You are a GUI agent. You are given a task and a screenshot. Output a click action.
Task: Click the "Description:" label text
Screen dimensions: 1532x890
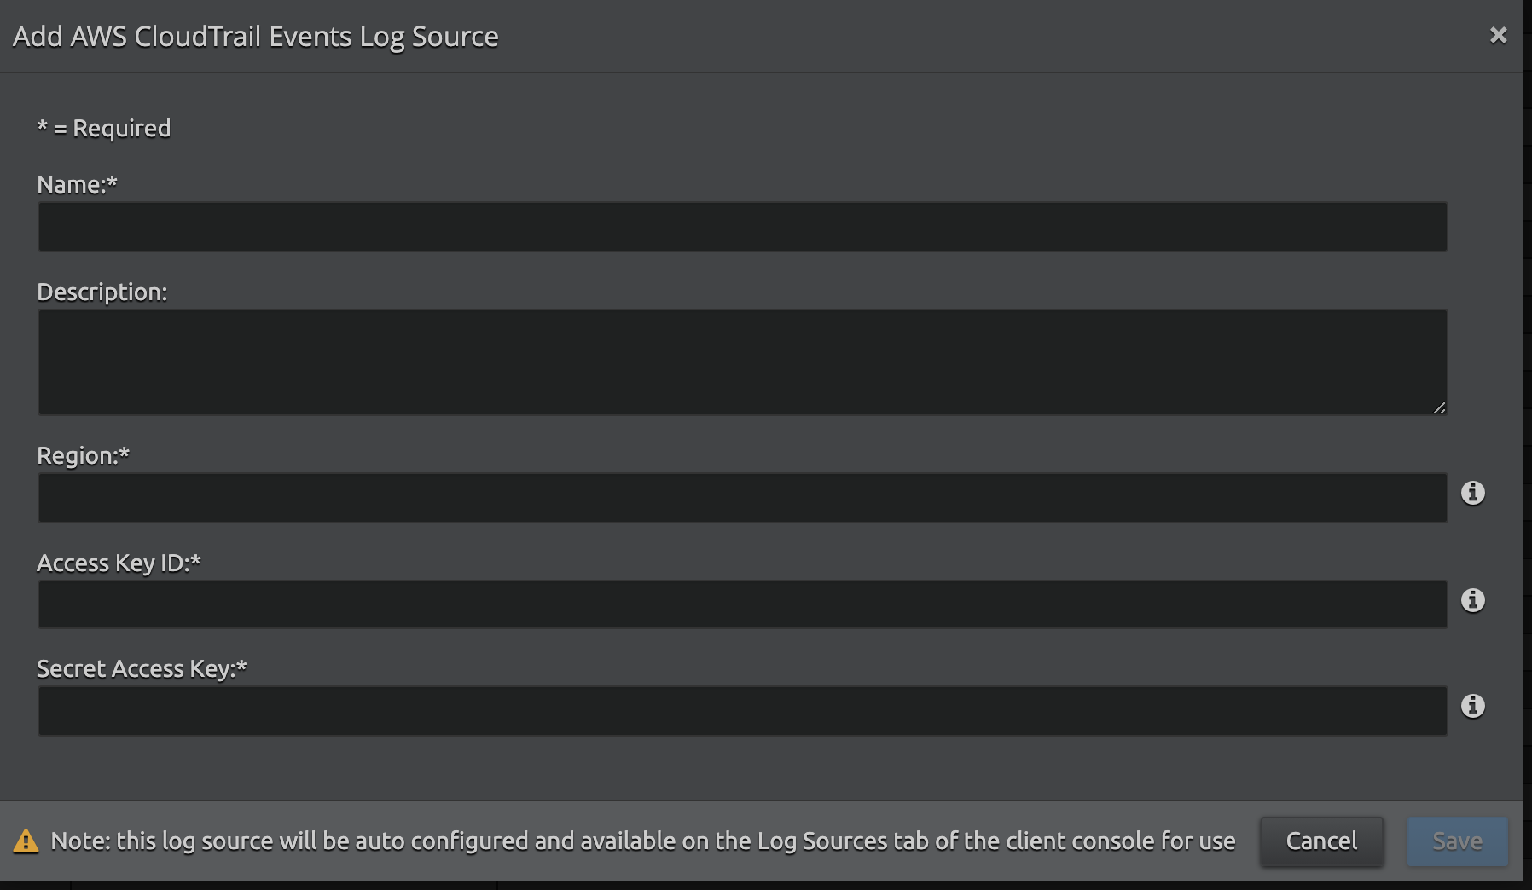coord(102,292)
